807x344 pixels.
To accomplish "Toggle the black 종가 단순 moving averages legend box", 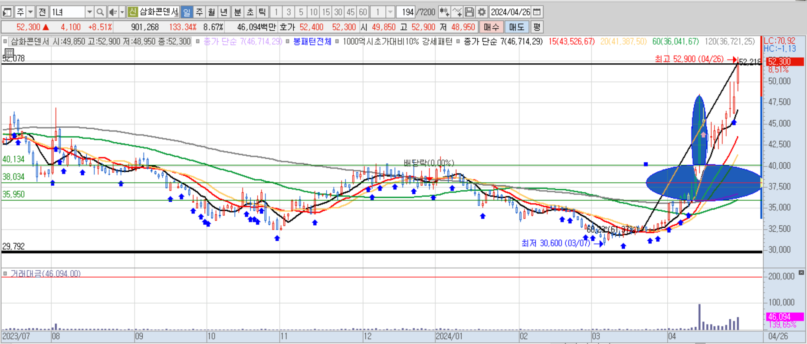I will tap(458, 42).
